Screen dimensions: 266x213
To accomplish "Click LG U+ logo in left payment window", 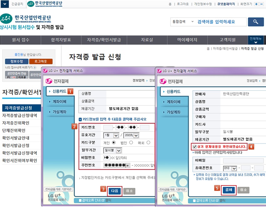I will [49, 81].
